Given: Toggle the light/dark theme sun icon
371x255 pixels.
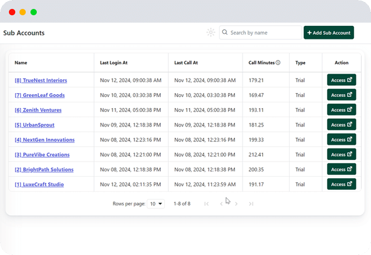Looking at the screenshot, I should [x=211, y=33].
